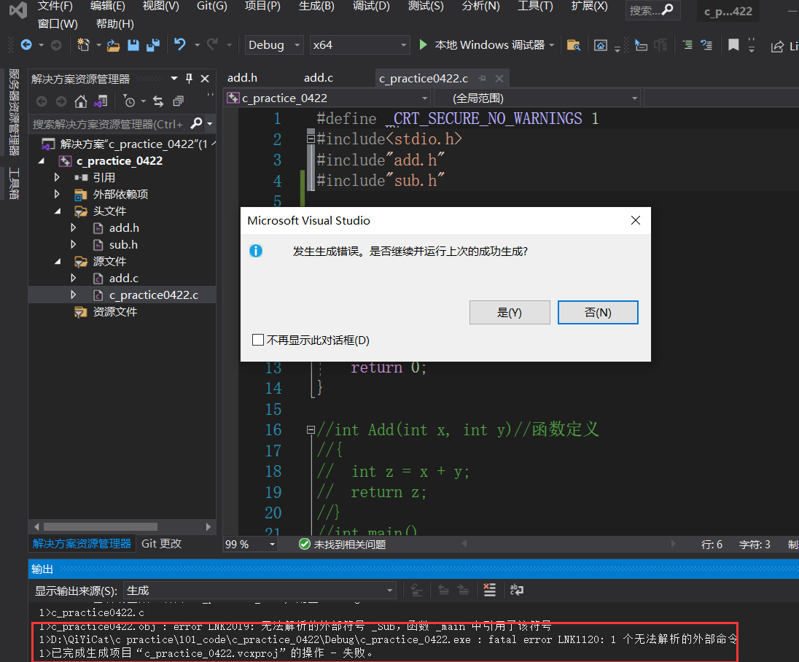Collapse all icon in Solution Explorer toolbar
The height and width of the screenshot is (662, 799).
click(x=178, y=101)
